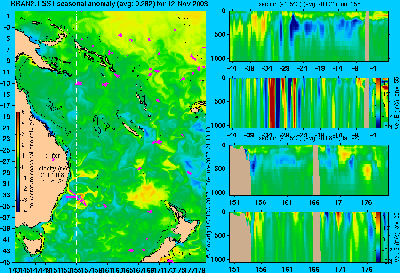Click '151' tick below the southward velocity section

[234, 269]
